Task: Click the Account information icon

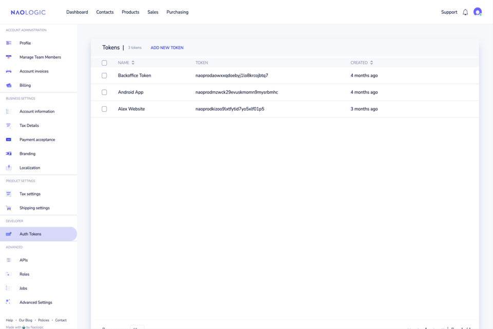Action: click(9, 111)
